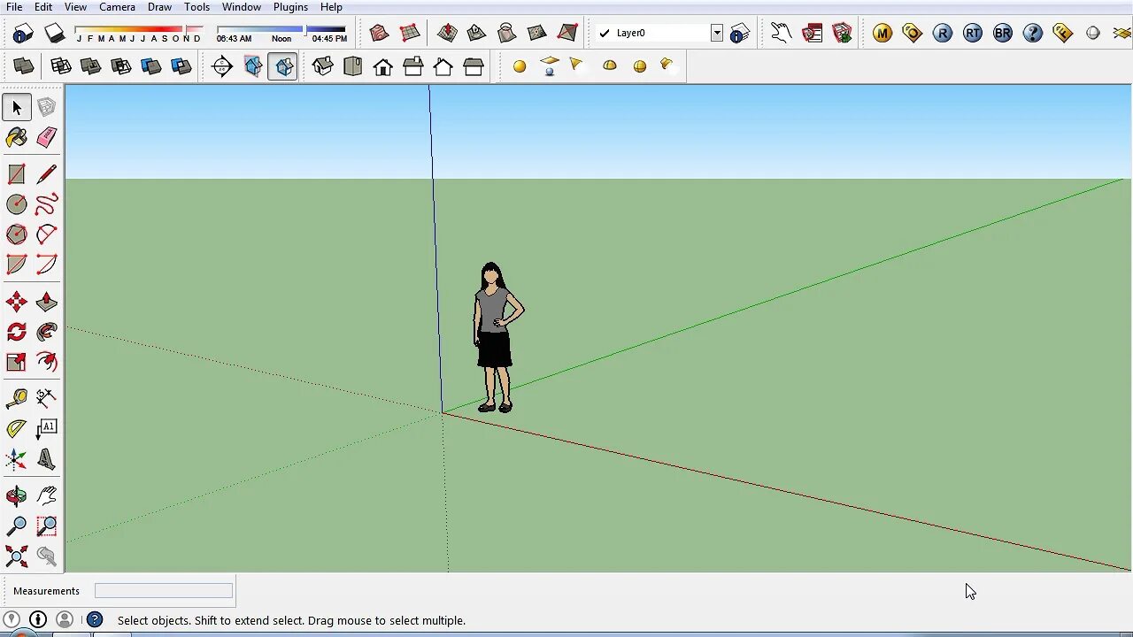Select the Freehand drawing tool
This screenshot has height=637, width=1133.
point(47,204)
